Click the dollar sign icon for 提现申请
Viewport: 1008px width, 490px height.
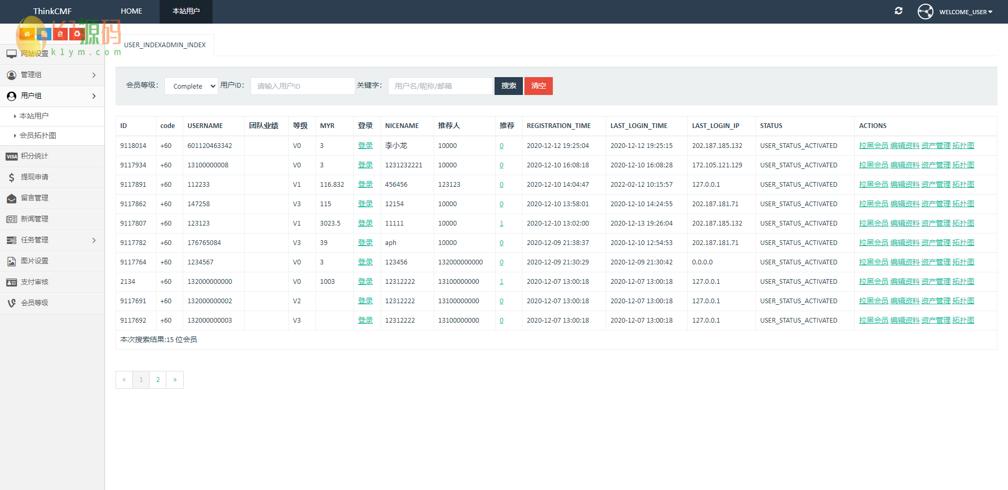(x=12, y=177)
